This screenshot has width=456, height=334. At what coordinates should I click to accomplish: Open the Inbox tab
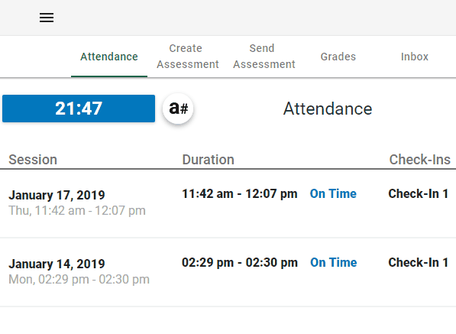coord(415,57)
